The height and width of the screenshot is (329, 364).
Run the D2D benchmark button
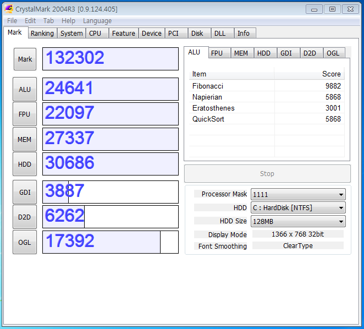25,217
